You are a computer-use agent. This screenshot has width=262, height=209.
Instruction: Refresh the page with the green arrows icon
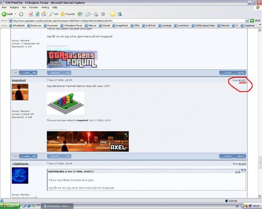coord(37,14)
